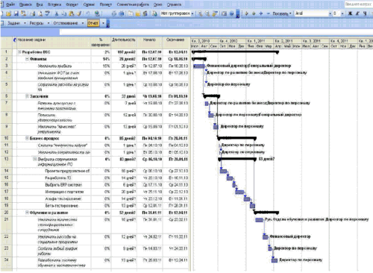Click the Zoom In magnifier icon
373x273 pixels.
pos(200,13)
